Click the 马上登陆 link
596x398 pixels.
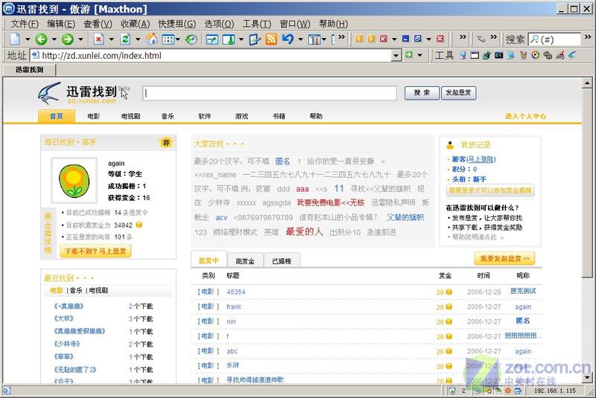[x=481, y=159]
